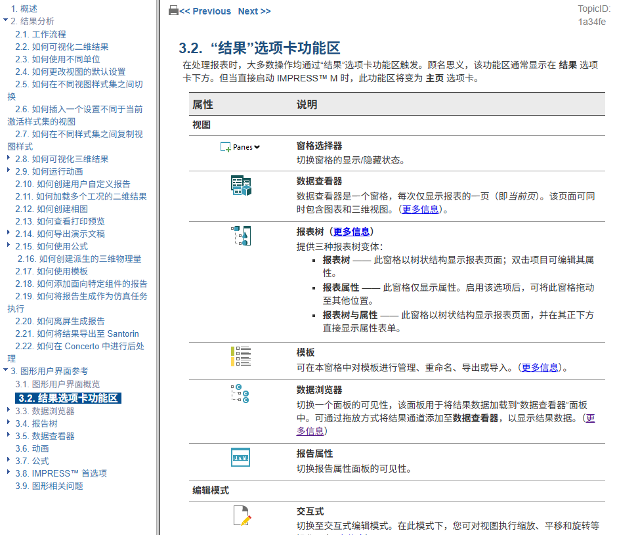Screen dimensions: 617x535
Task: Open the 3.6. 动画 topic
Action: tap(32, 448)
